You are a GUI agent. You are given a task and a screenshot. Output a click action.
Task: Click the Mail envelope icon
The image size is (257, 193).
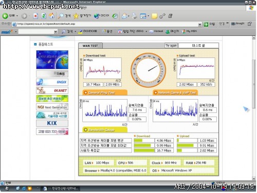[x=124, y=16]
